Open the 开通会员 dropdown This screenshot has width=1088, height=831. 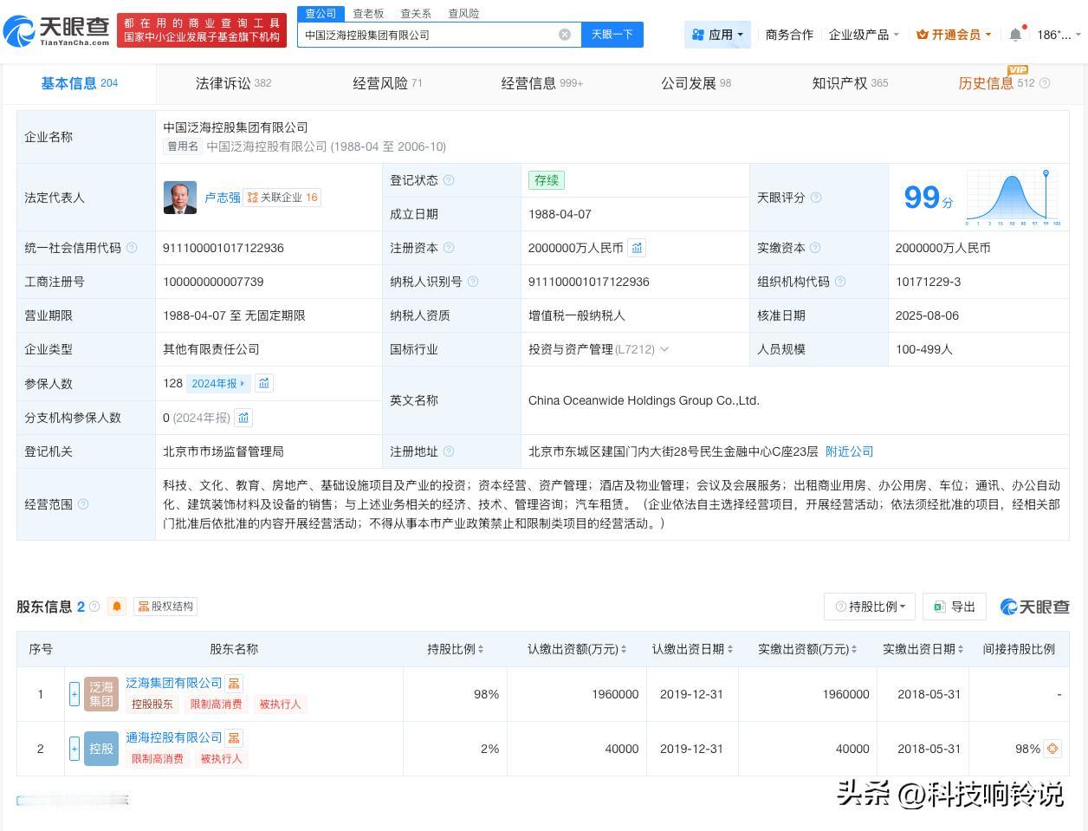(x=954, y=35)
